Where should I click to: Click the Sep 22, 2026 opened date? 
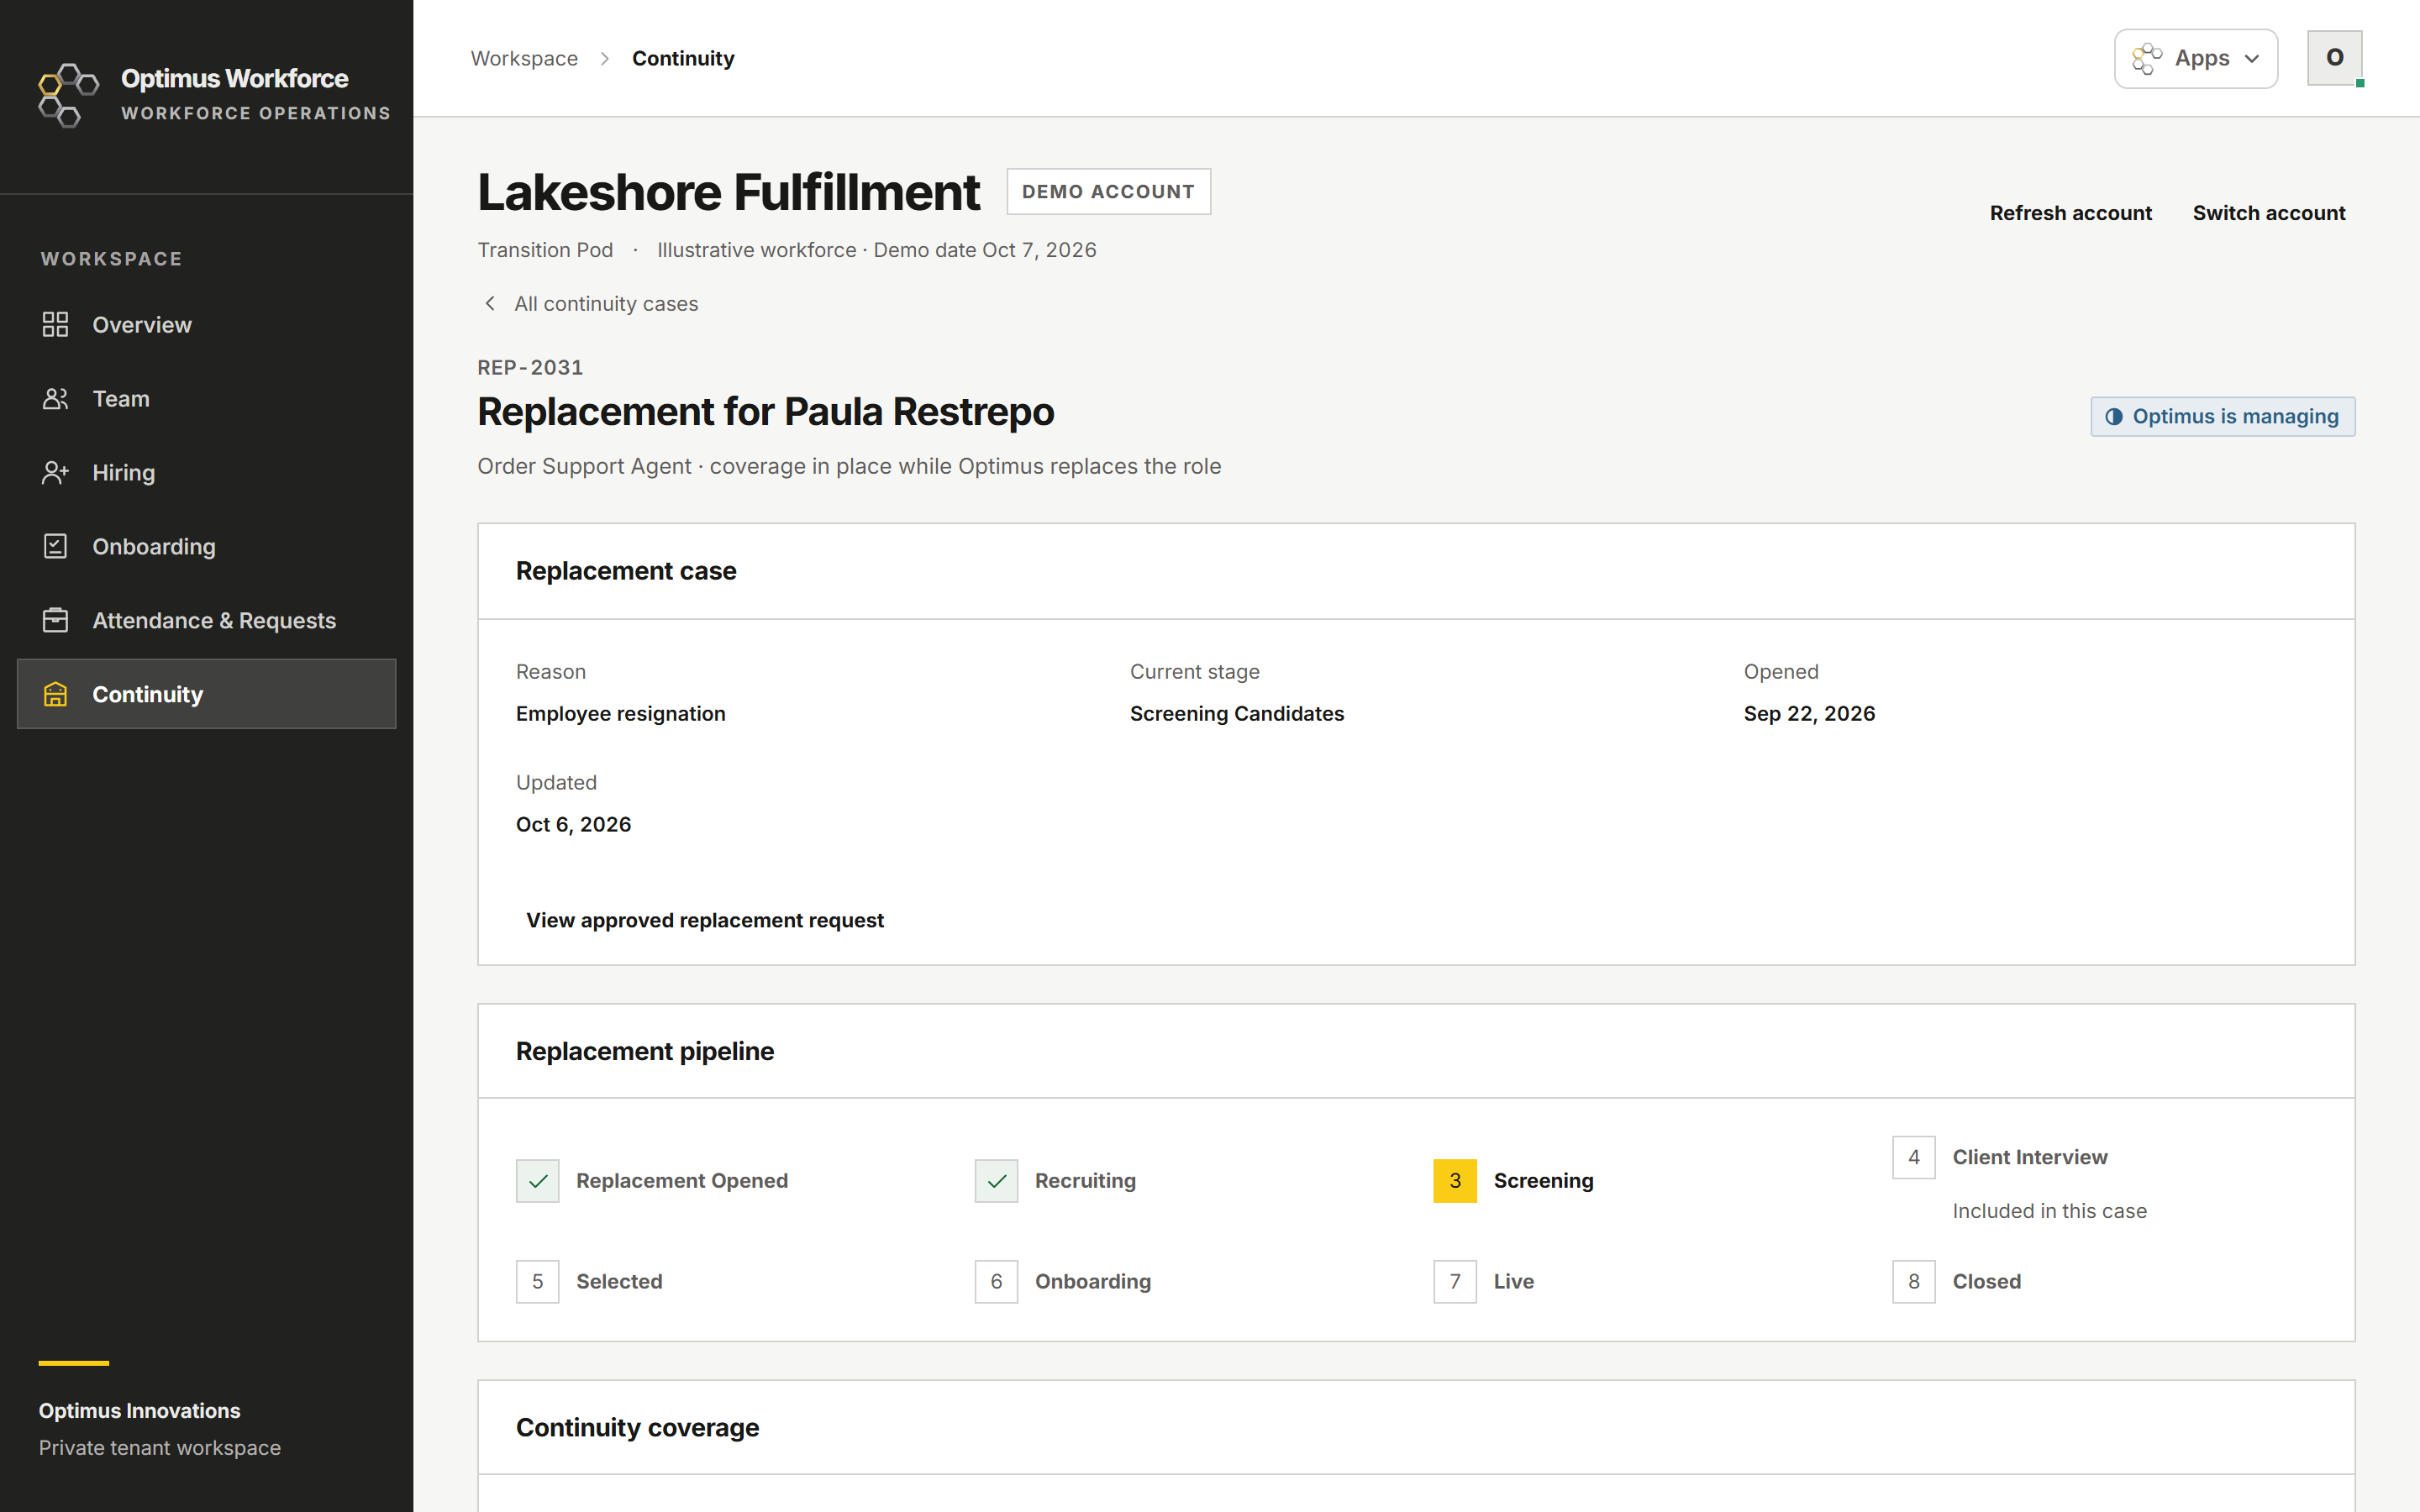coord(1809,713)
